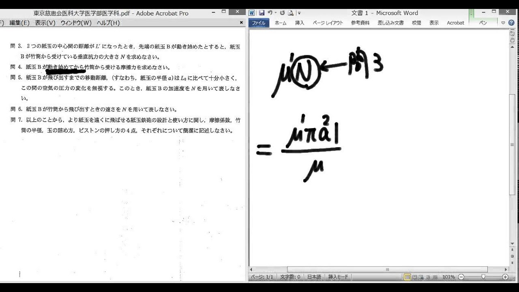The width and height of the screenshot is (519, 292).
Task: Click 日本語 language indicator in status bar
Action: point(314,277)
